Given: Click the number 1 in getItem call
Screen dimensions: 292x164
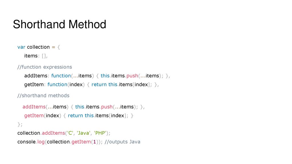Looking at the screenshot, I should point(94,142).
